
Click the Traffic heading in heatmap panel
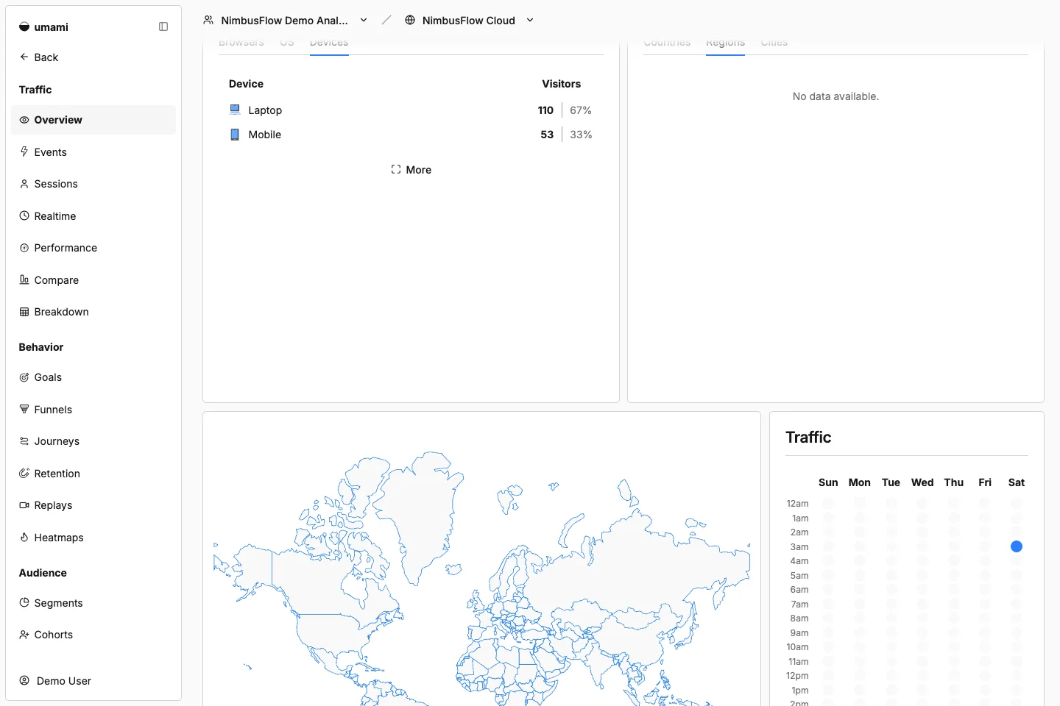808,438
